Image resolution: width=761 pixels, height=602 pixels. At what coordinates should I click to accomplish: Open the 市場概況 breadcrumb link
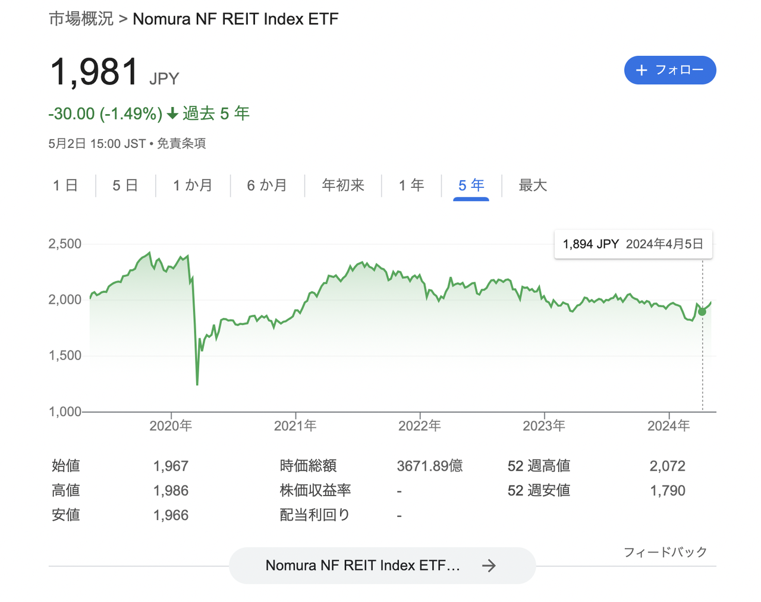point(81,19)
